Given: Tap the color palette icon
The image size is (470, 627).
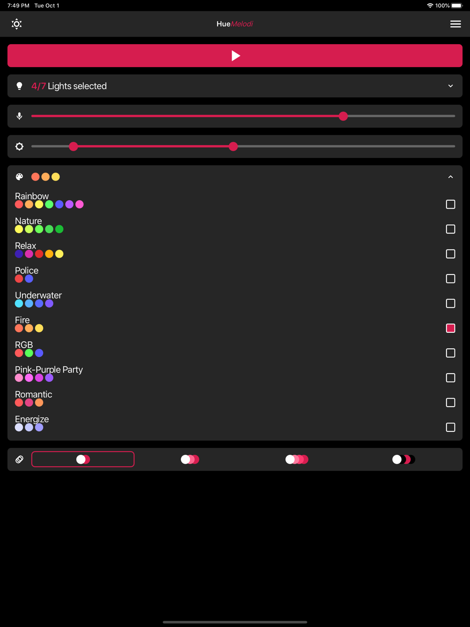Looking at the screenshot, I should (19, 177).
